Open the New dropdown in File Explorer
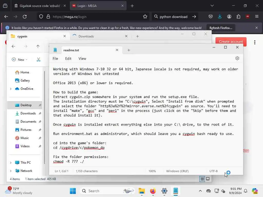The height and width of the screenshot is (197, 263). tap(20, 60)
